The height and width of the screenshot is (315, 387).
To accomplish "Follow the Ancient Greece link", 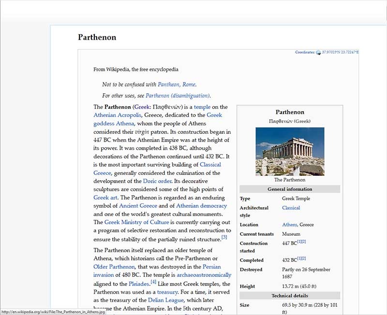I will tap(138, 205).
